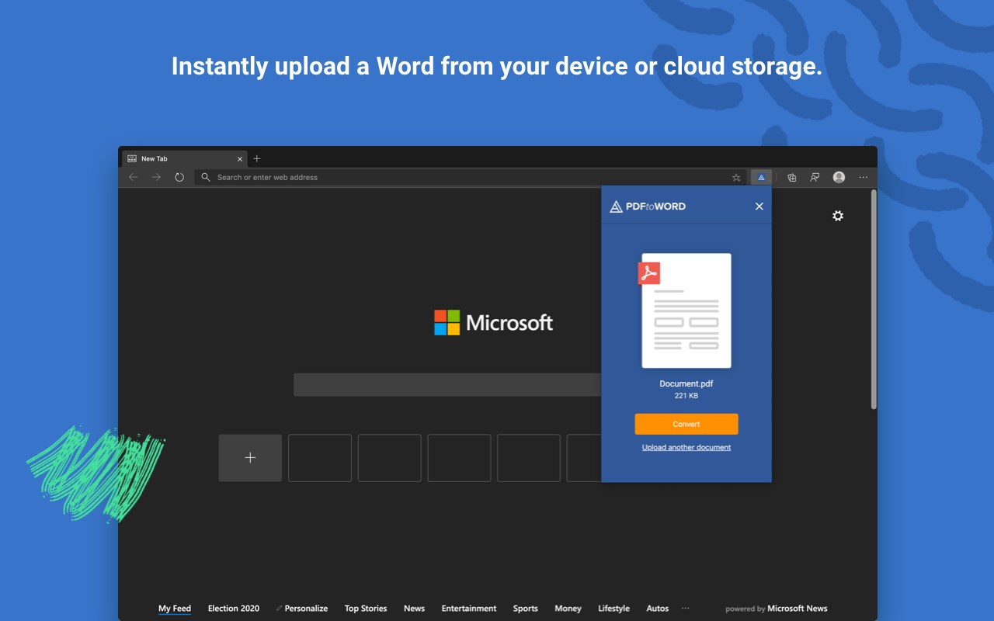Select the My Feed tab

coord(175,609)
